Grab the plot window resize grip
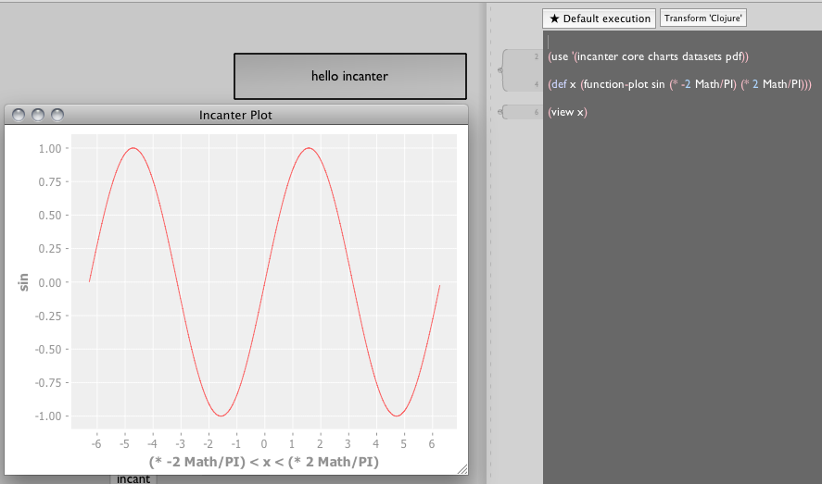 462,470
